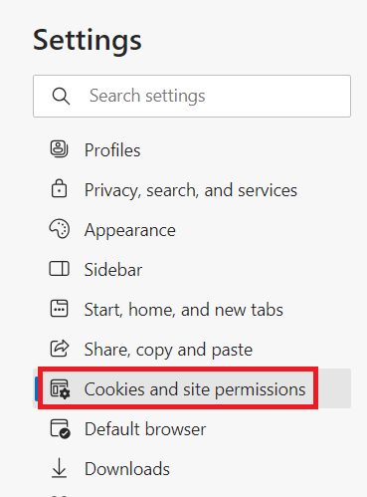Select the Sidebar settings entry

tap(113, 270)
